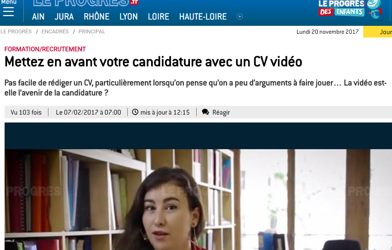The height and width of the screenshot is (250, 392).
Task: Expand more regions with plus icon
Action: point(240,17)
